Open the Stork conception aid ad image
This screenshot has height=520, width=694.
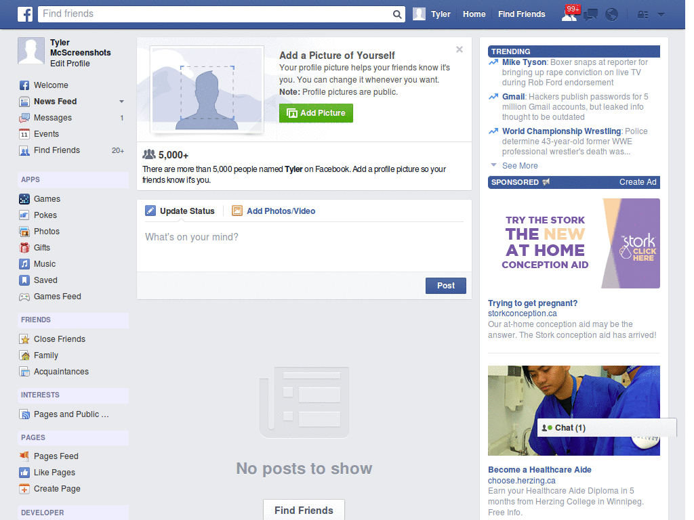click(573, 243)
